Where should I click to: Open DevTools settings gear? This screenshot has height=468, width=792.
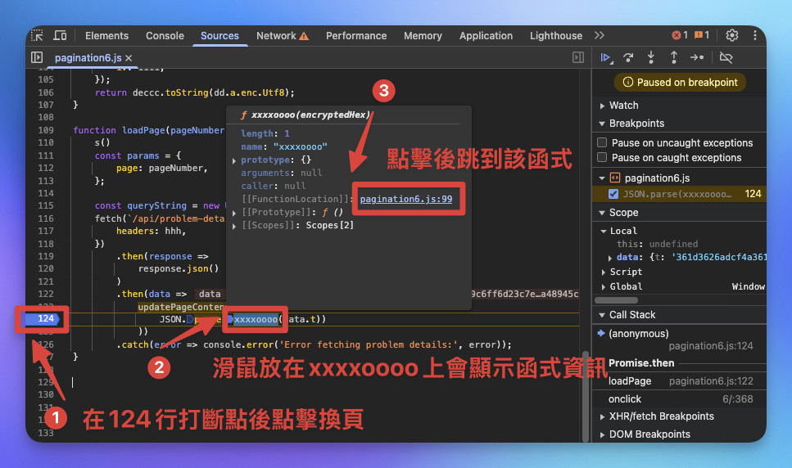tap(732, 35)
